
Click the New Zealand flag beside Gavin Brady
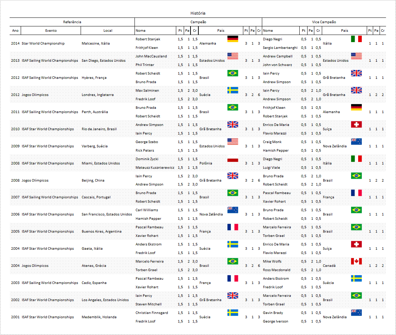point(356,313)
